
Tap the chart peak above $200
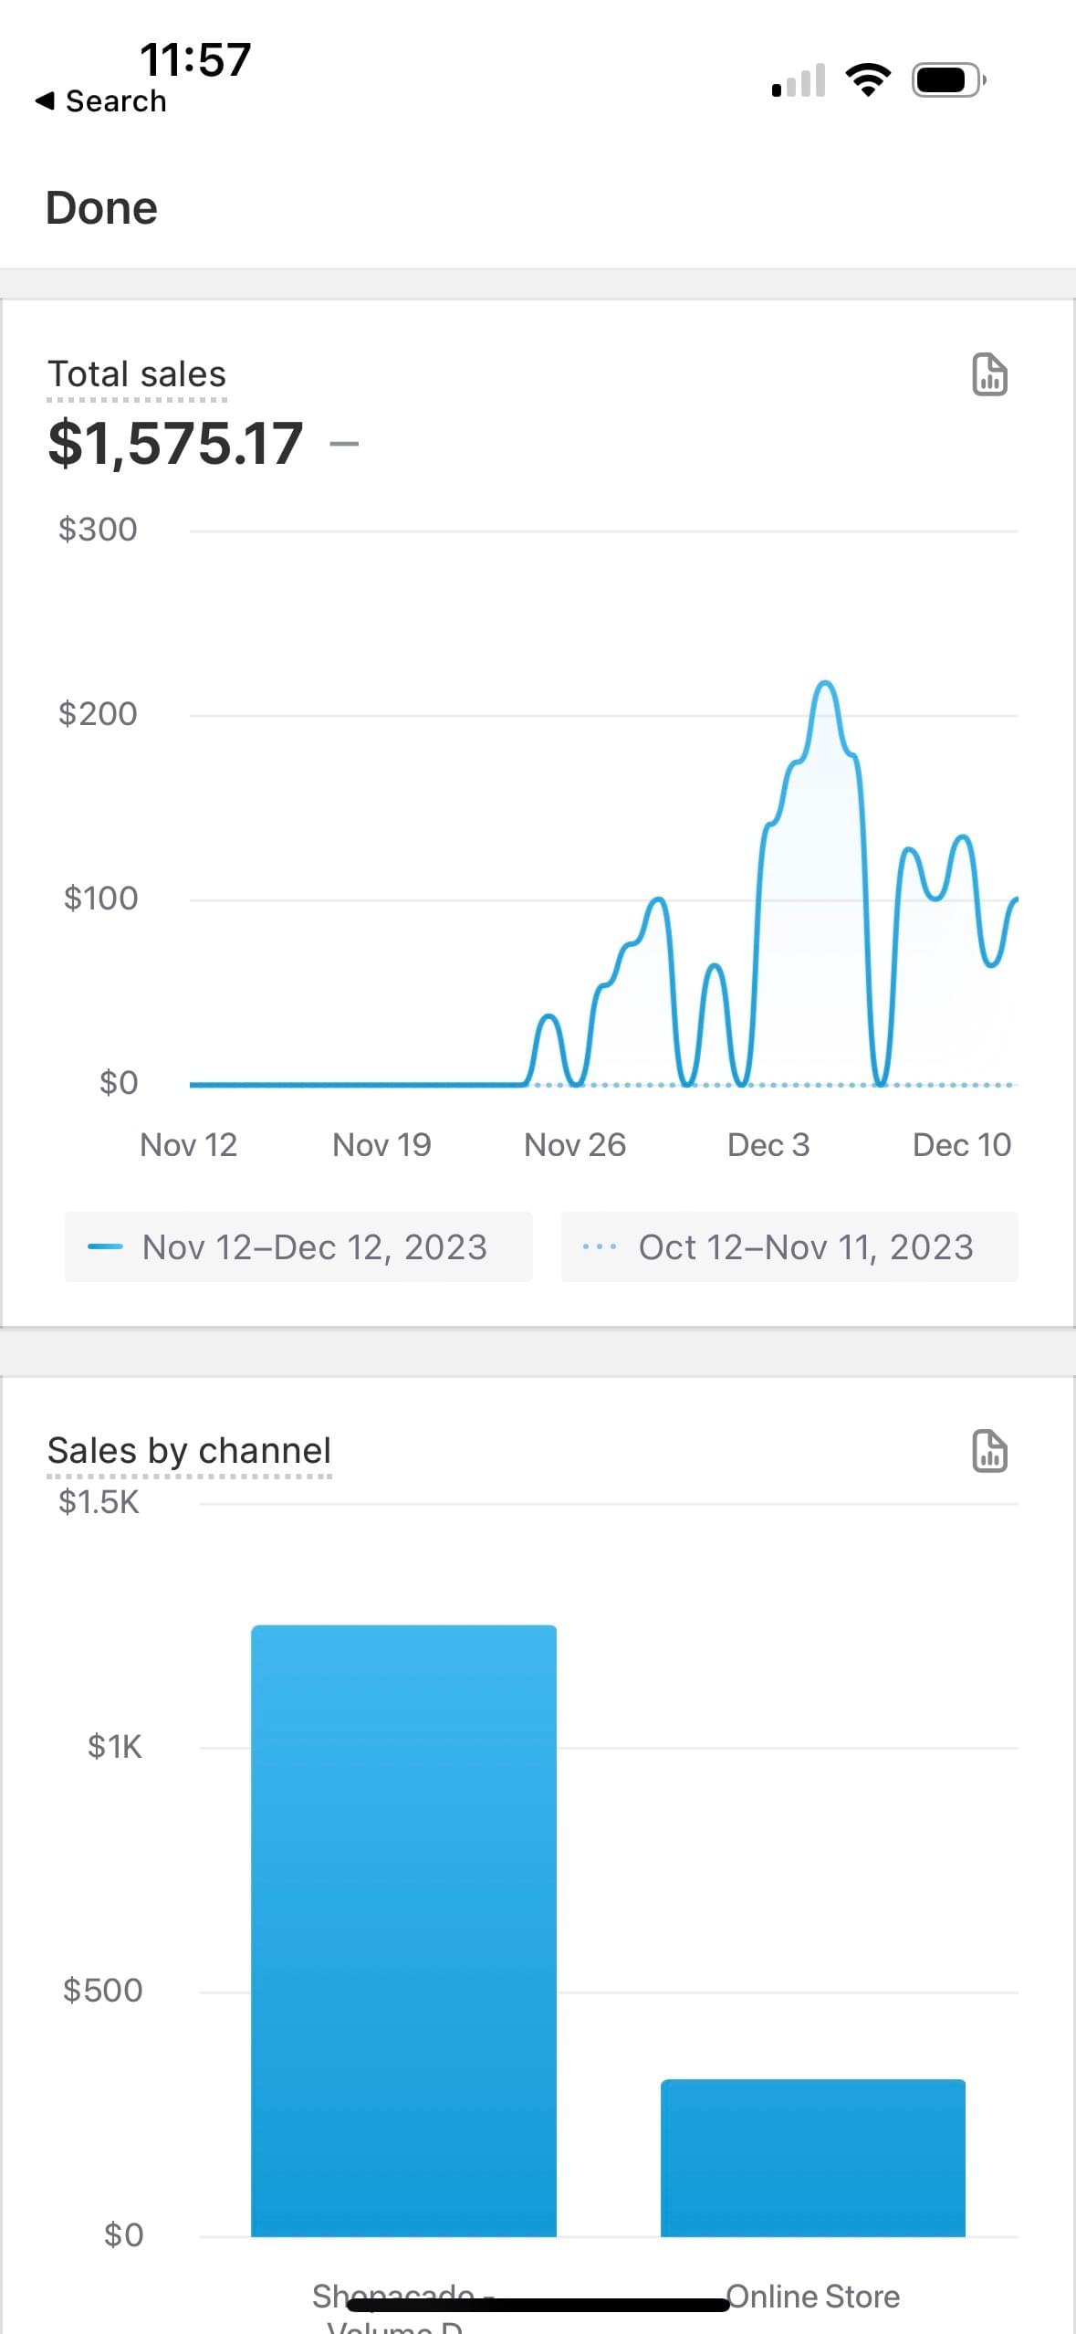pos(825,684)
